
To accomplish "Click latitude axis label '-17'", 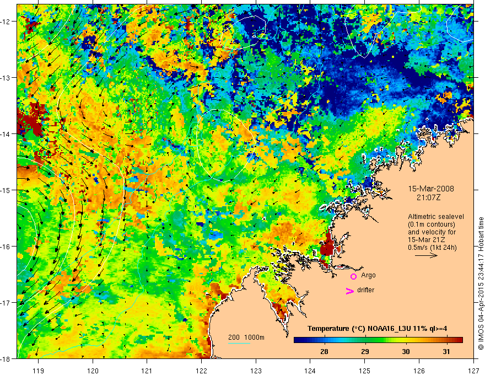I will [6, 302].
